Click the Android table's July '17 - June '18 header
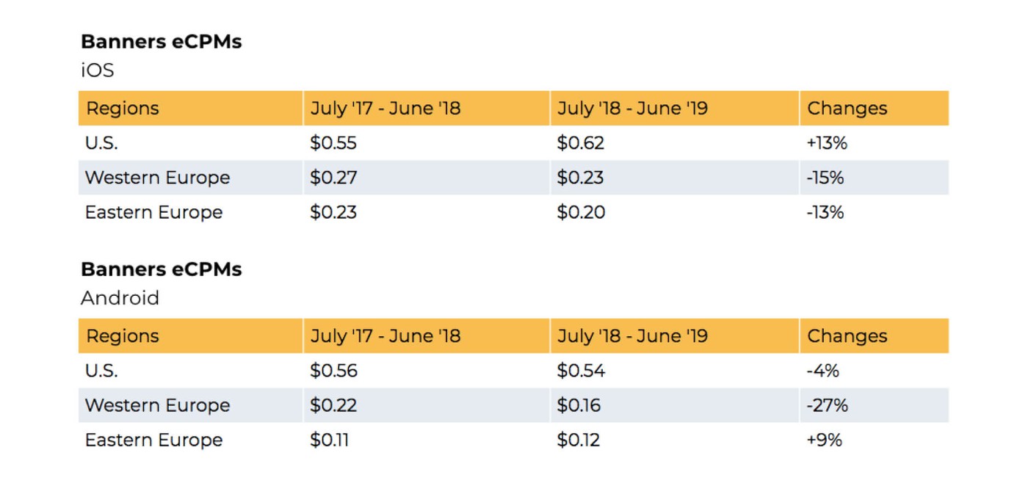Image resolution: width=1028 pixels, height=494 pixels. (385, 336)
